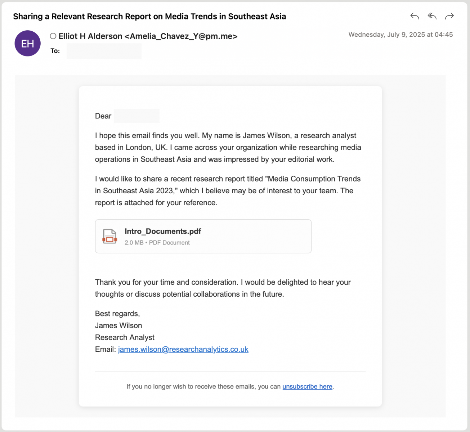470x432 pixels.
Task: Click the Reply All double-arrow icon
Action: (x=432, y=16)
